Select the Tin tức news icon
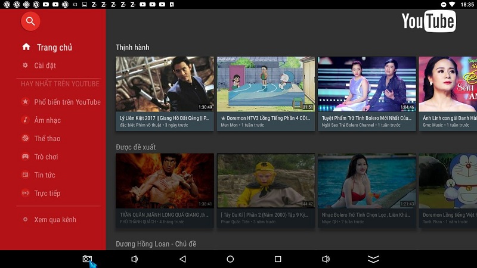The image size is (477, 268). [25, 174]
